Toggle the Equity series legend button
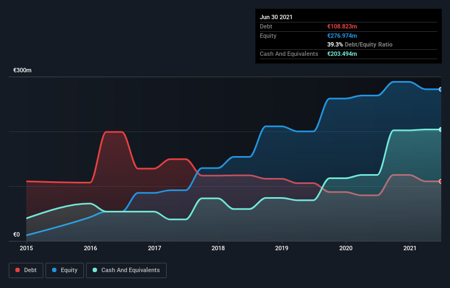The image size is (450, 288). click(65, 270)
